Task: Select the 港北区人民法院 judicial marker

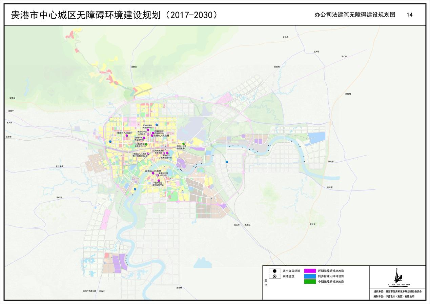Action: point(148,154)
